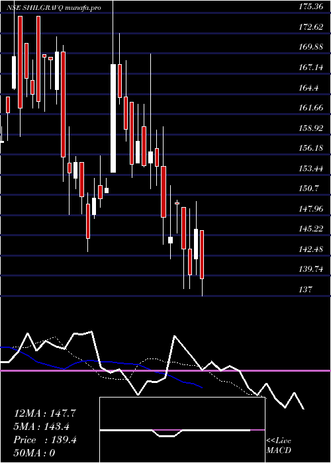Click the MACD histogram box
Viewport: 331px width, 463px height.
[182, 430]
